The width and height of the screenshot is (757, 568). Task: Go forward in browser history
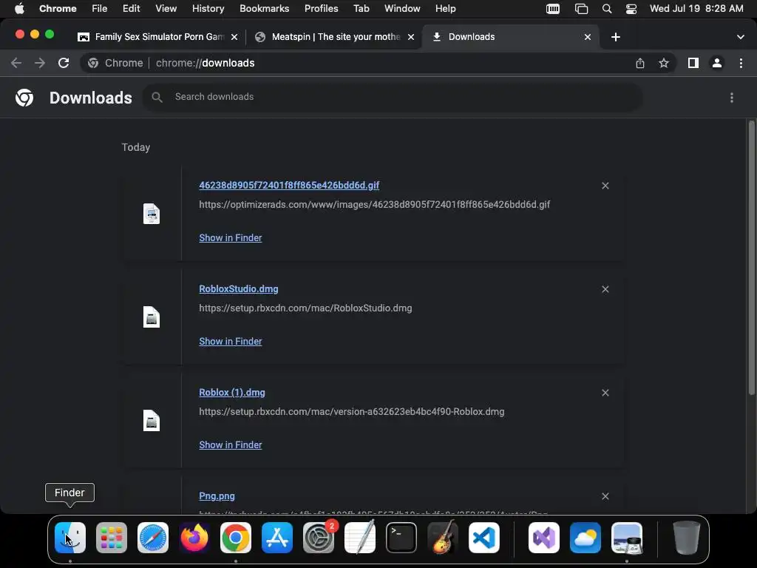[40, 63]
